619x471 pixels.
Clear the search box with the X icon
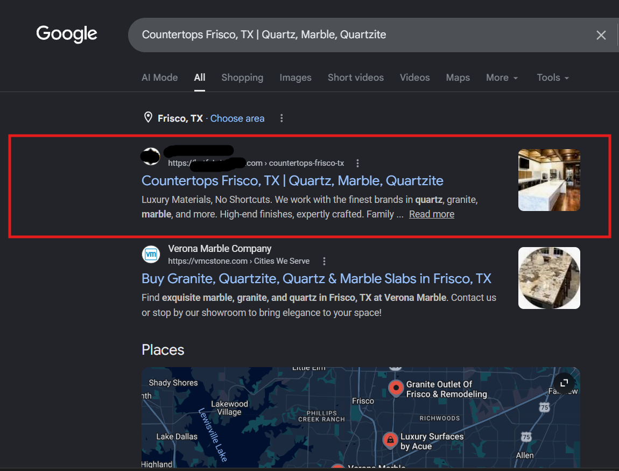point(601,35)
